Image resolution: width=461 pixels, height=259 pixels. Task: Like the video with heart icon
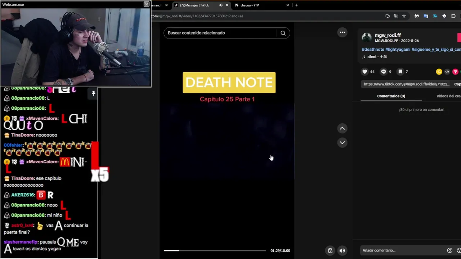coord(365,72)
